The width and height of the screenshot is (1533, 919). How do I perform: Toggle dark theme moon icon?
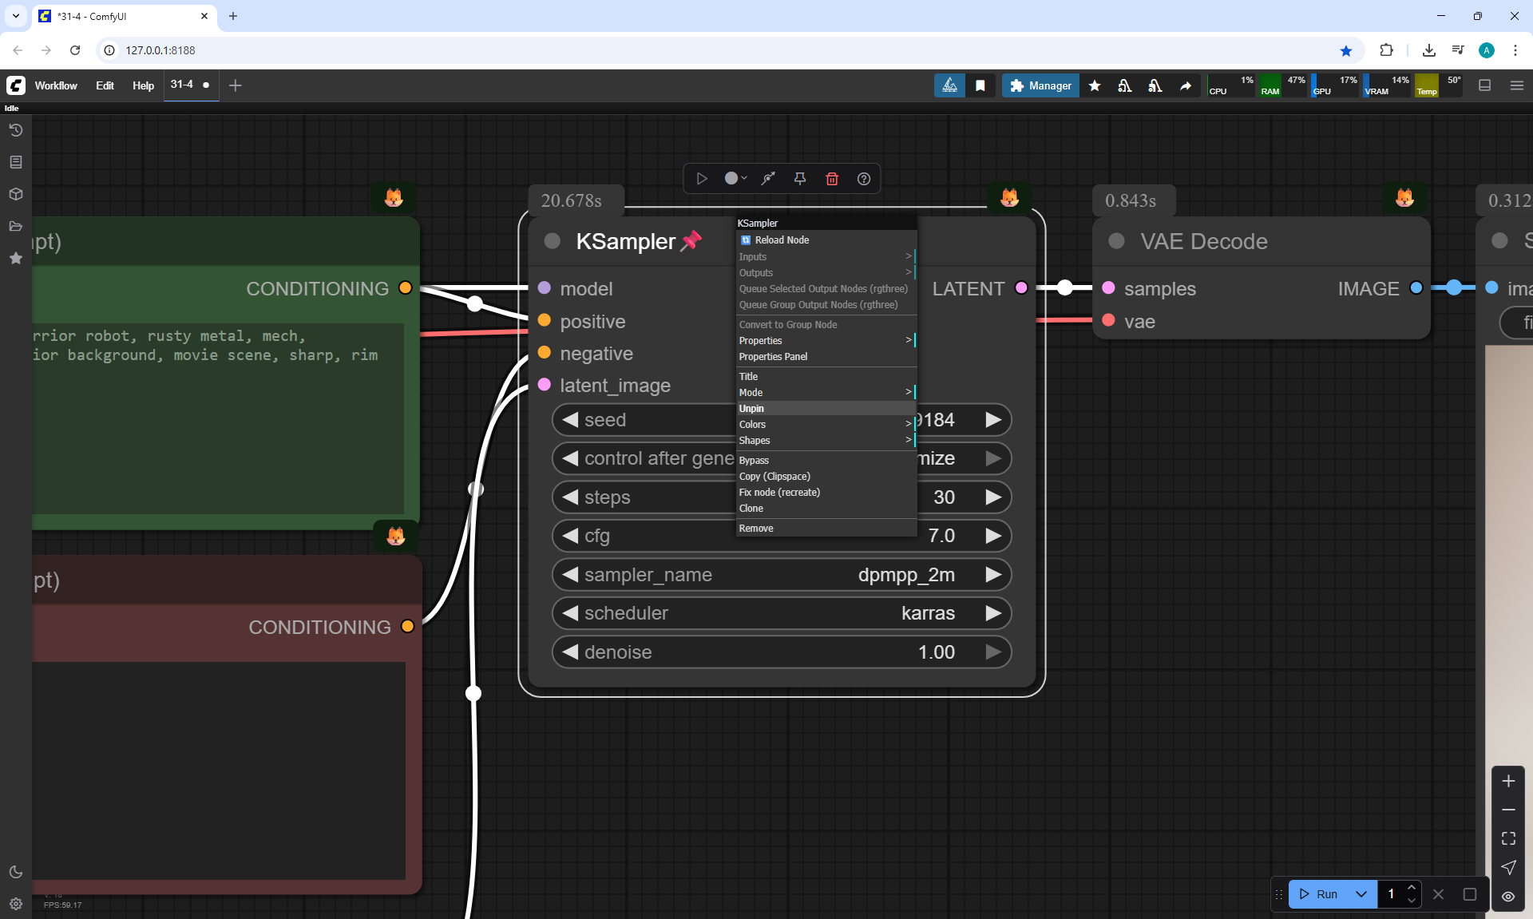click(15, 872)
